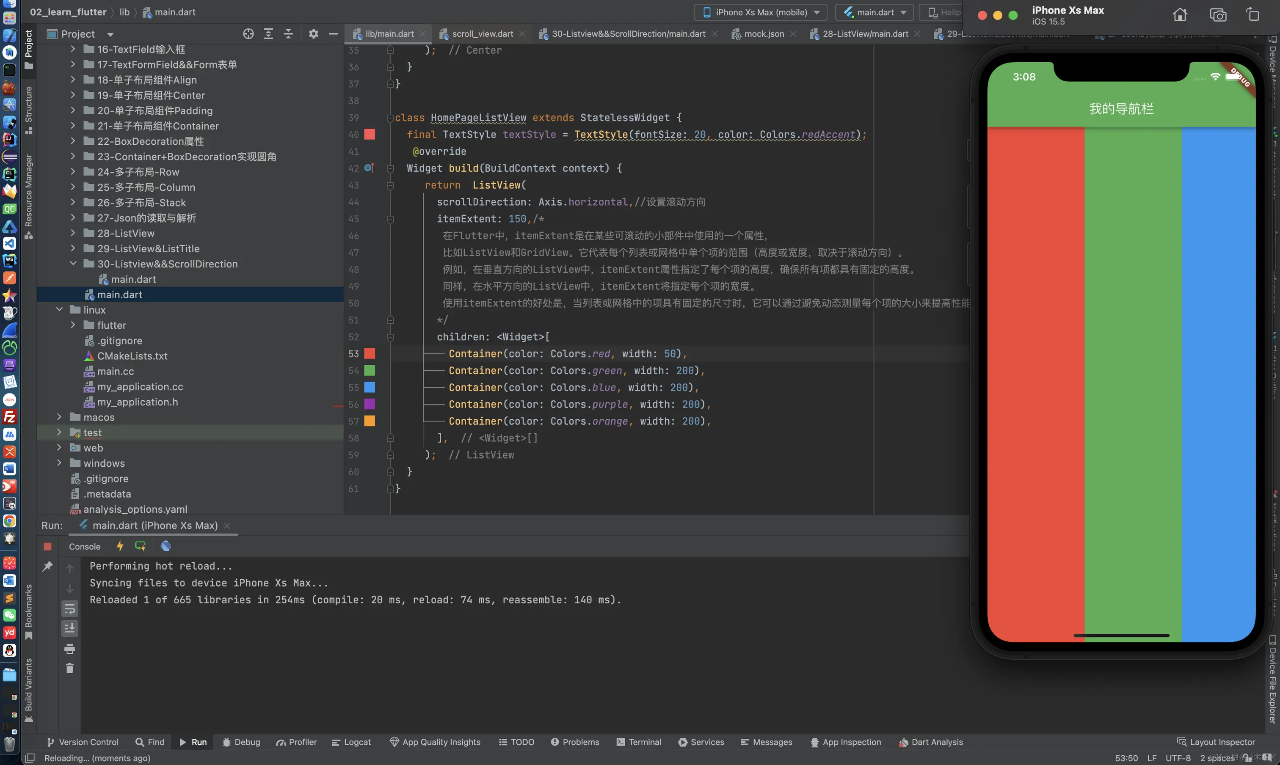The width and height of the screenshot is (1280, 765).
Task: Open Bookmarks side panel
Action: click(x=28, y=612)
